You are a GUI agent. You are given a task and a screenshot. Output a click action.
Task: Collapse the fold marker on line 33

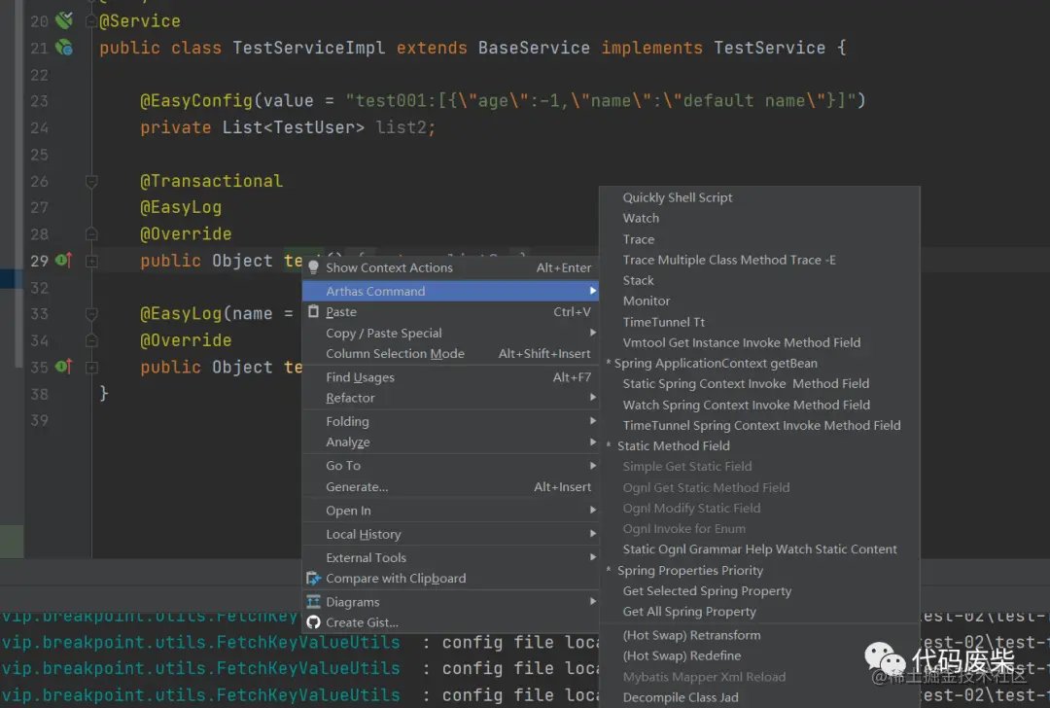[91, 313]
